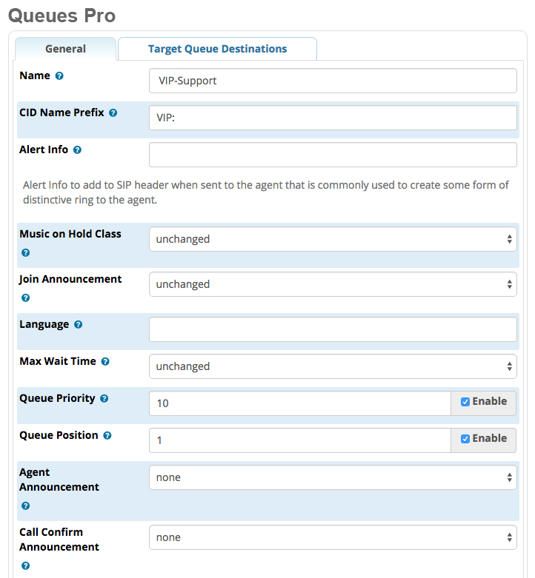Toggle Queue Position Enable checkbox

pos(465,439)
